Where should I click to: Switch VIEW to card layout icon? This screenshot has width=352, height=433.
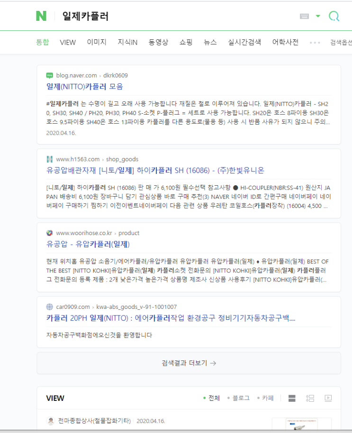tap(292, 398)
